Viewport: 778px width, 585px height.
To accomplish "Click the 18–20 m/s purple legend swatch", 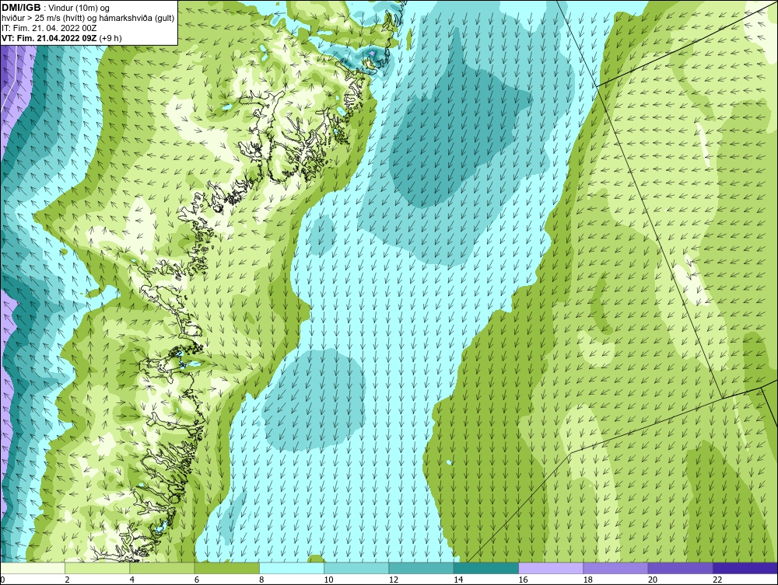I will coord(615,568).
